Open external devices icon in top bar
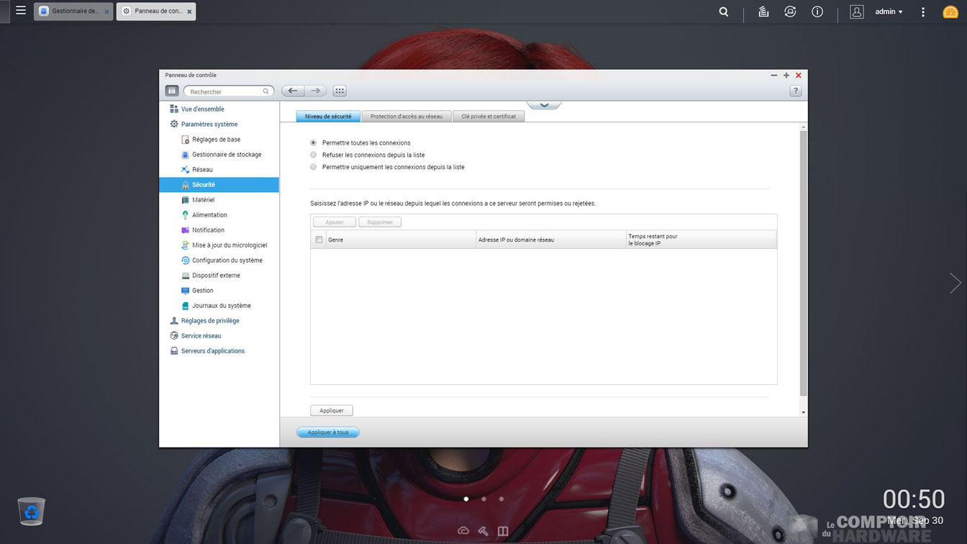 tap(790, 12)
